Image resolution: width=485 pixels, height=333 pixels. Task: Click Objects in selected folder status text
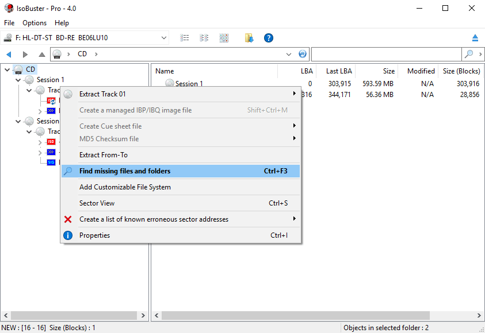click(x=386, y=328)
